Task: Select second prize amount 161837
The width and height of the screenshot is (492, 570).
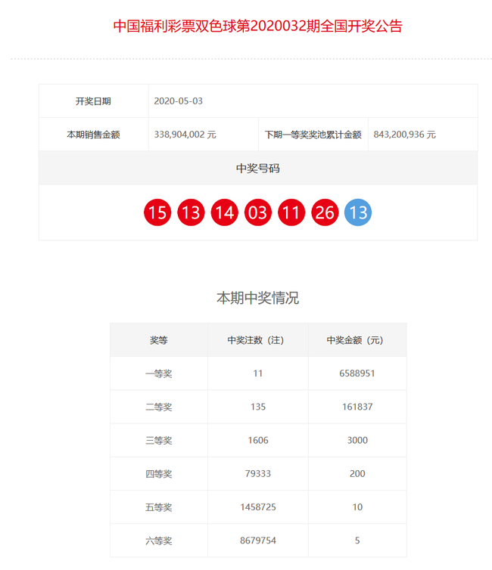Action: point(357,407)
